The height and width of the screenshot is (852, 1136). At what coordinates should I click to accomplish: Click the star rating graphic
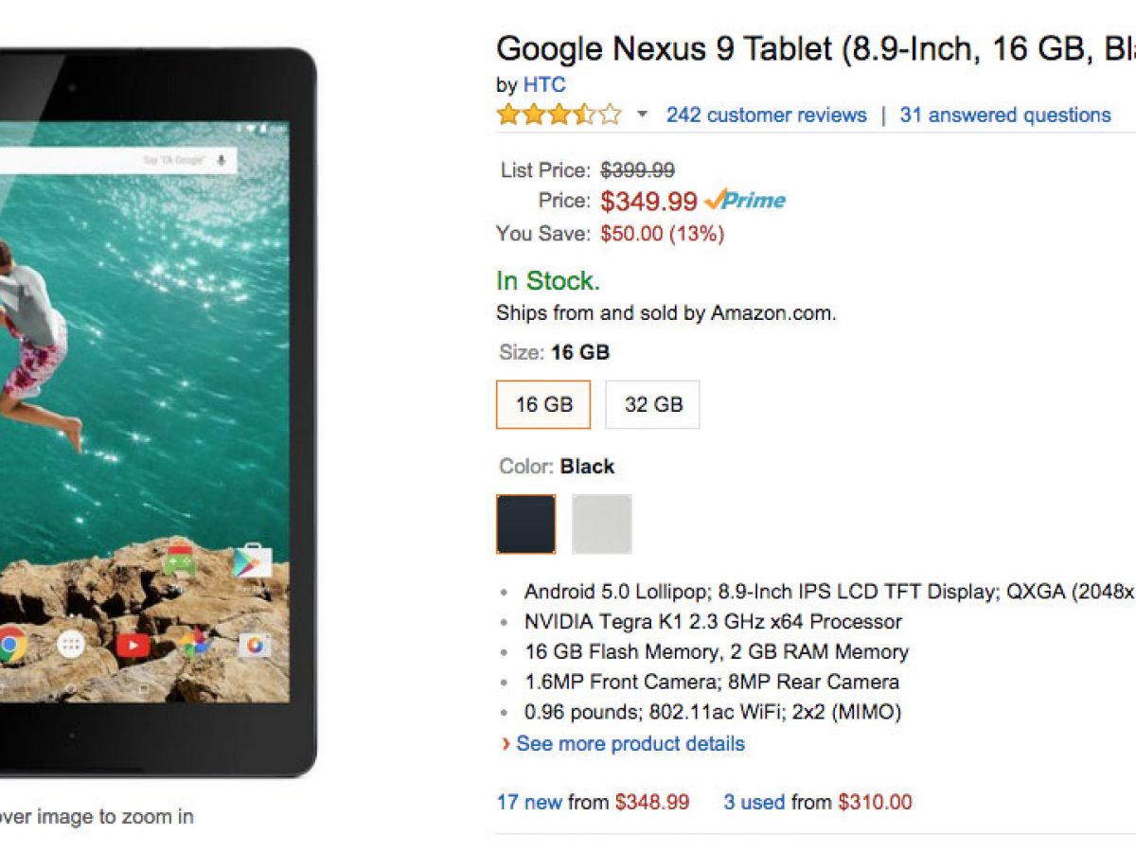point(559,115)
